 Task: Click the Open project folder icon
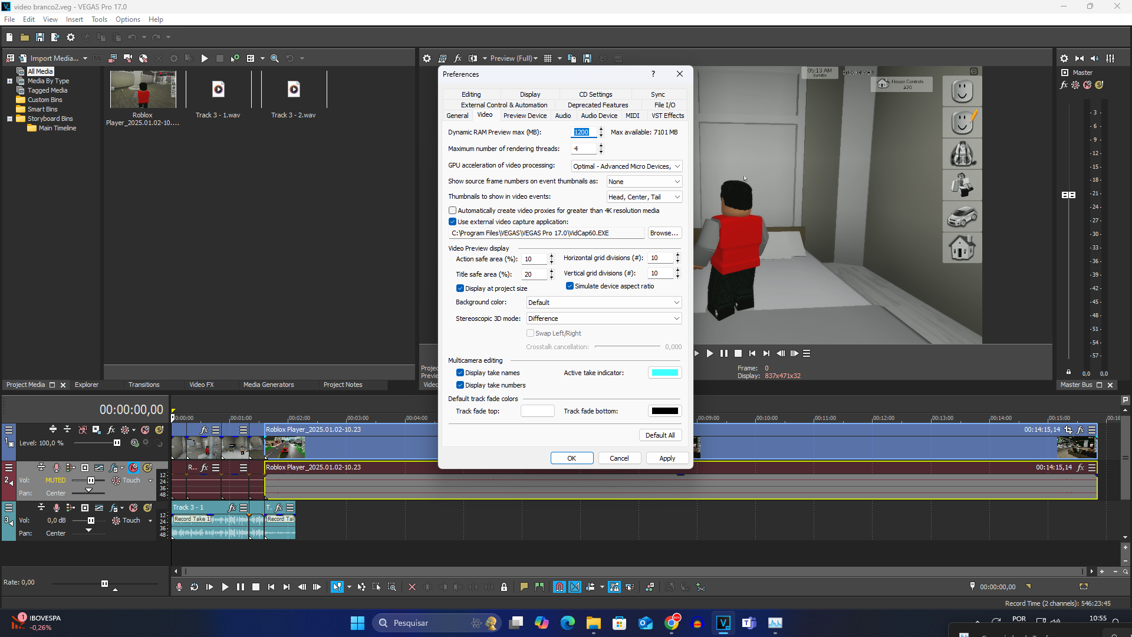click(25, 37)
